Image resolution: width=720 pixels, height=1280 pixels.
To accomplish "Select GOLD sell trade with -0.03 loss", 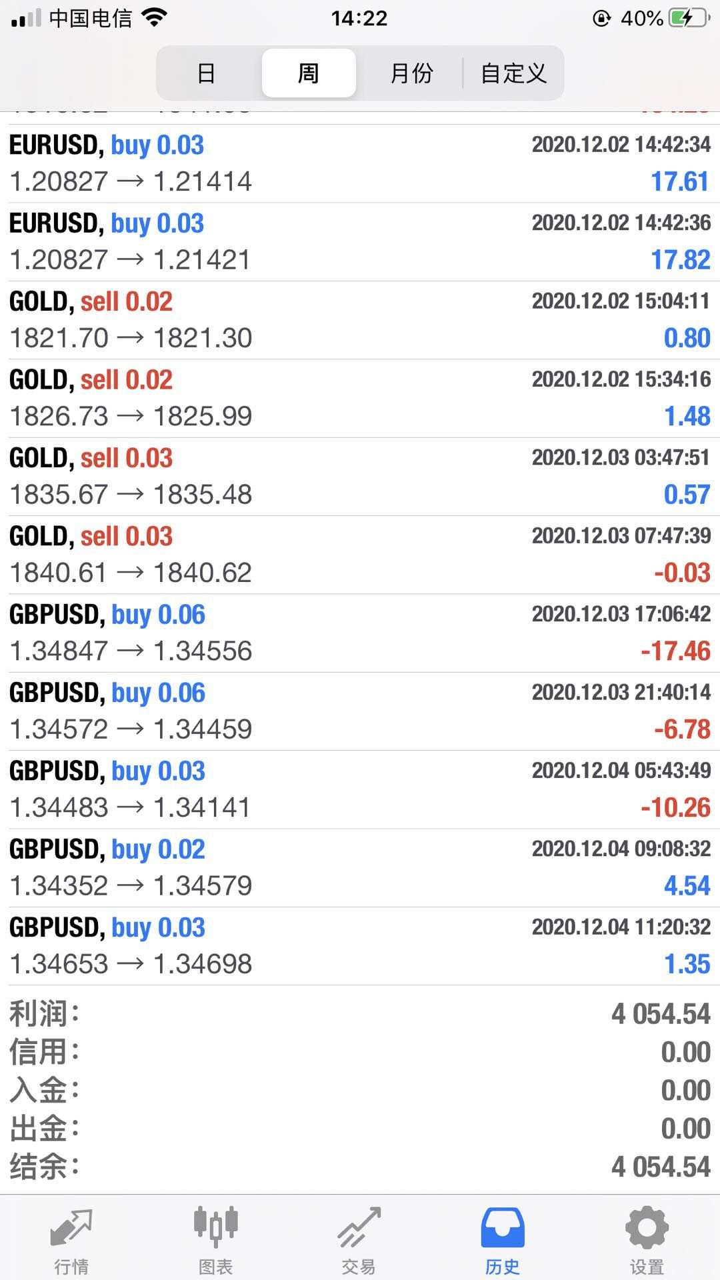I will 360,555.
